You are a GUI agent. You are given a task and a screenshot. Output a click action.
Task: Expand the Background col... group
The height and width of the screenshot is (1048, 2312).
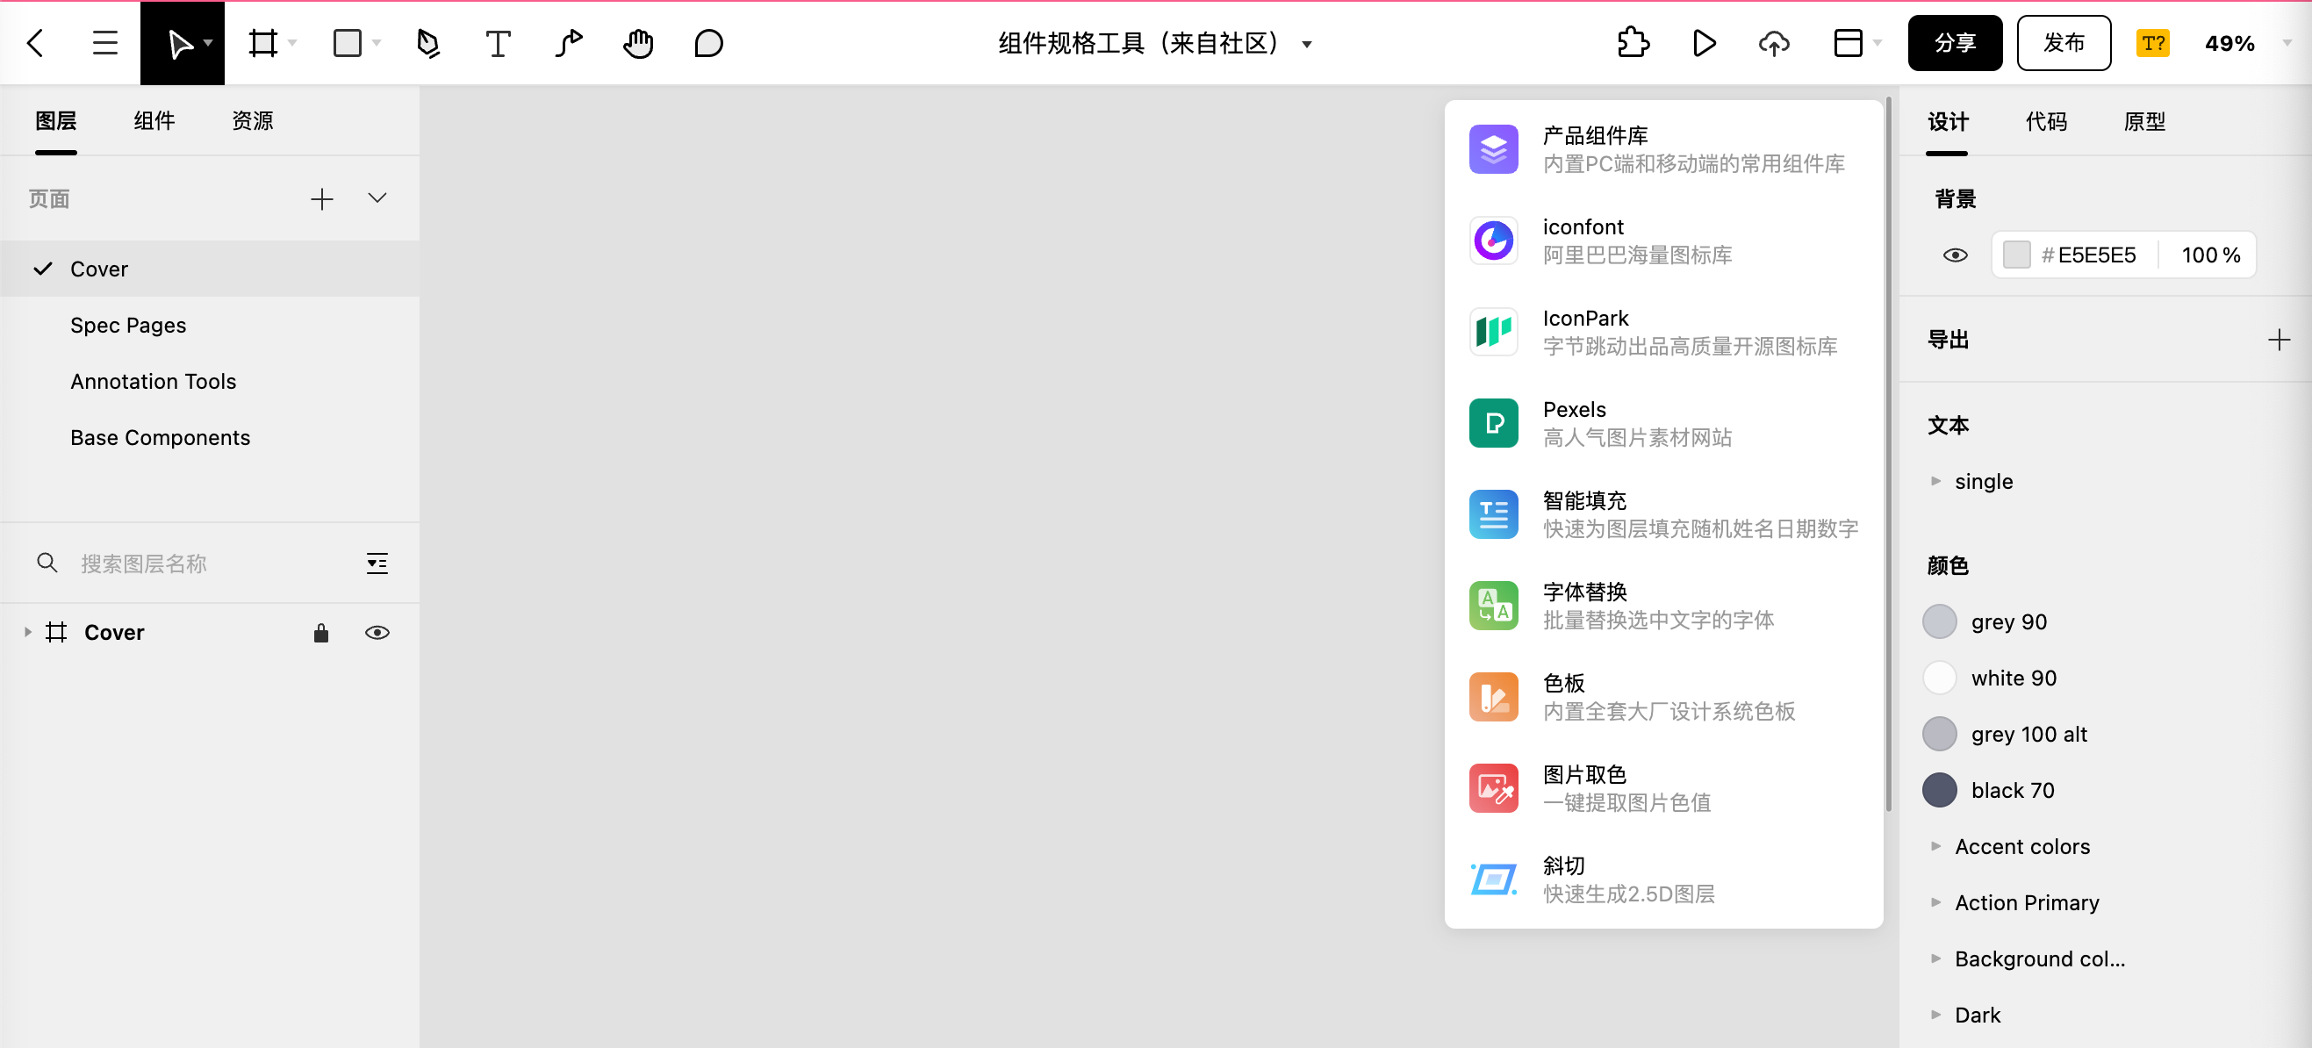(x=1935, y=958)
